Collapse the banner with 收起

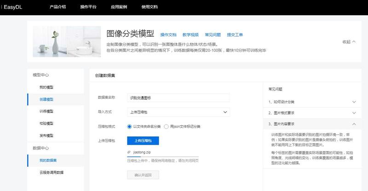[x=349, y=42]
